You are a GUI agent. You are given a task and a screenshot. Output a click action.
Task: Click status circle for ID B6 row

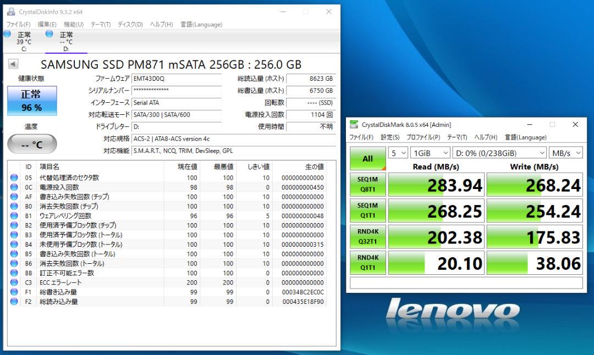(14, 263)
